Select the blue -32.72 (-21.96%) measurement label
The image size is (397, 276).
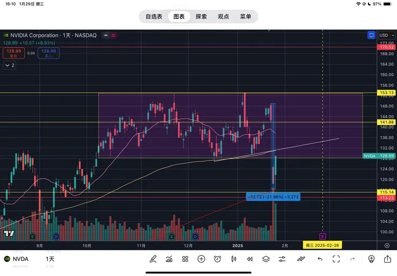pos(273,197)
